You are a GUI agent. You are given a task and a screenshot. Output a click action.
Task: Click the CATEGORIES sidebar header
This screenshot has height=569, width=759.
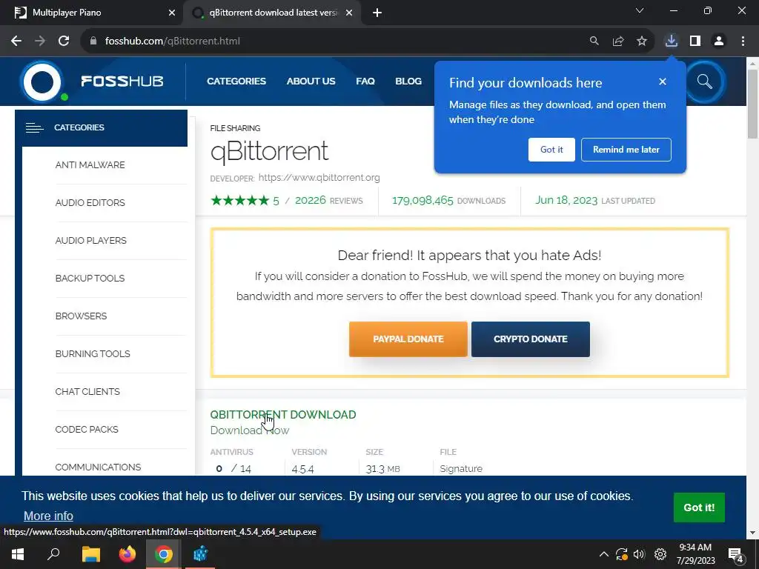101,127
